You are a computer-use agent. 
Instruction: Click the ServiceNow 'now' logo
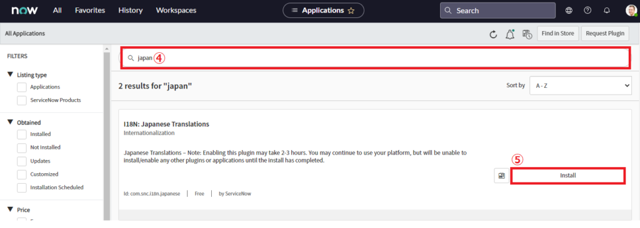pyautogui.click(x=24, y=11)
